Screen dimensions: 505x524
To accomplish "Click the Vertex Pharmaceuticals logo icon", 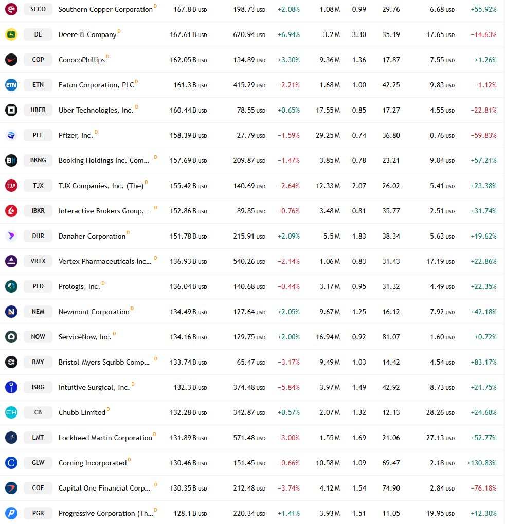I will 11,261.
